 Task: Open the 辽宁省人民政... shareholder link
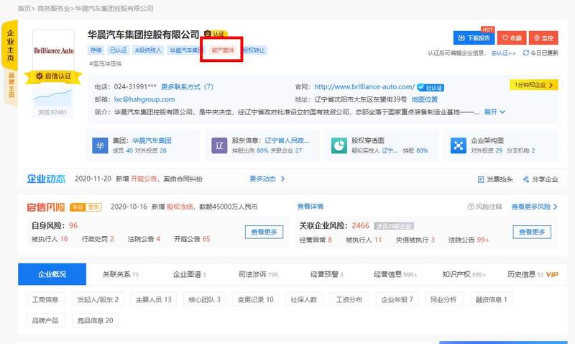coord(287,140)
